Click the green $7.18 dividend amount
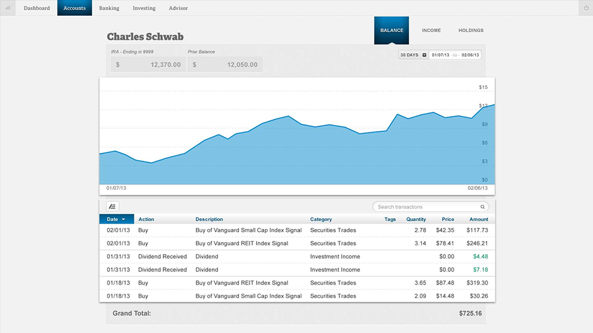 click(480, 270)
